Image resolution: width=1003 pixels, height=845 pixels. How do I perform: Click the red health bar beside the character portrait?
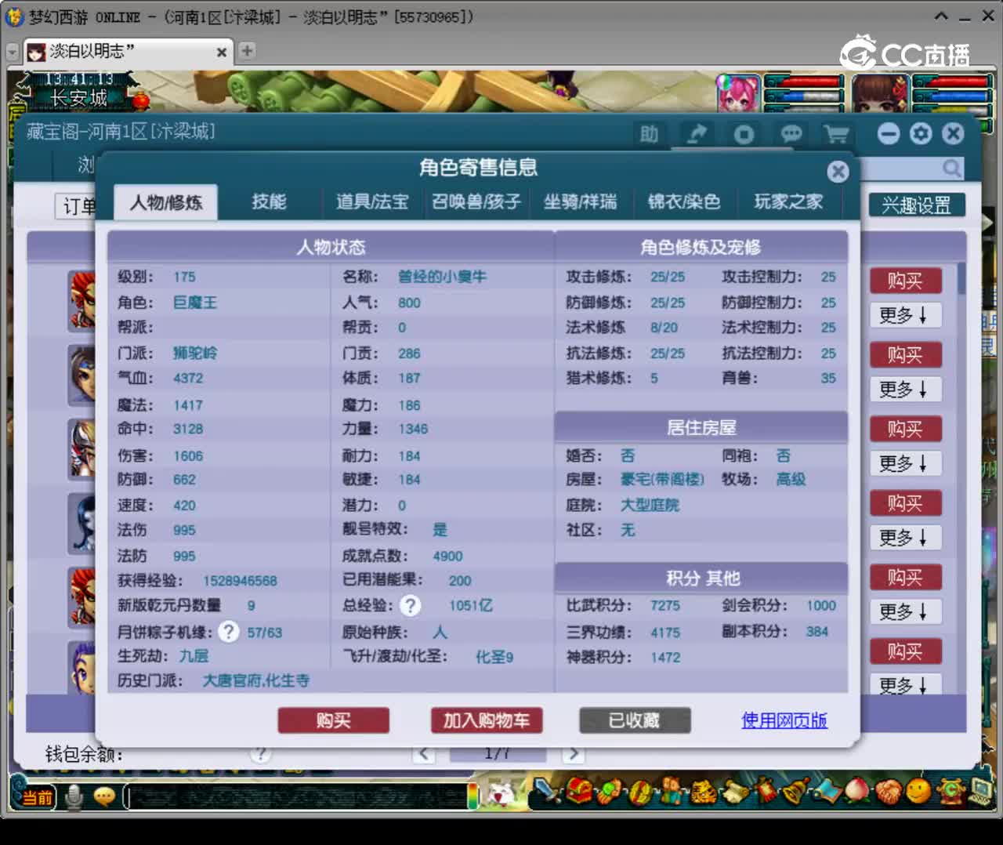951,82
